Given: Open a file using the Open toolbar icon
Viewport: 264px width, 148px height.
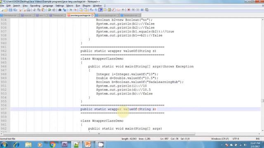Looking at the screenshot, I should click(6, 10).
